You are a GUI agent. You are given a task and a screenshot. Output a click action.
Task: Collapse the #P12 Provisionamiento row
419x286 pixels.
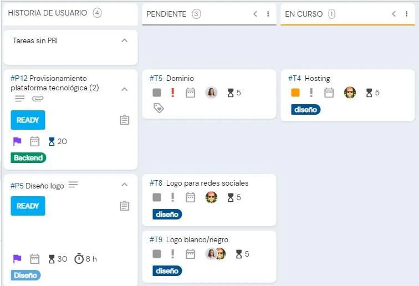click(124, 89)
